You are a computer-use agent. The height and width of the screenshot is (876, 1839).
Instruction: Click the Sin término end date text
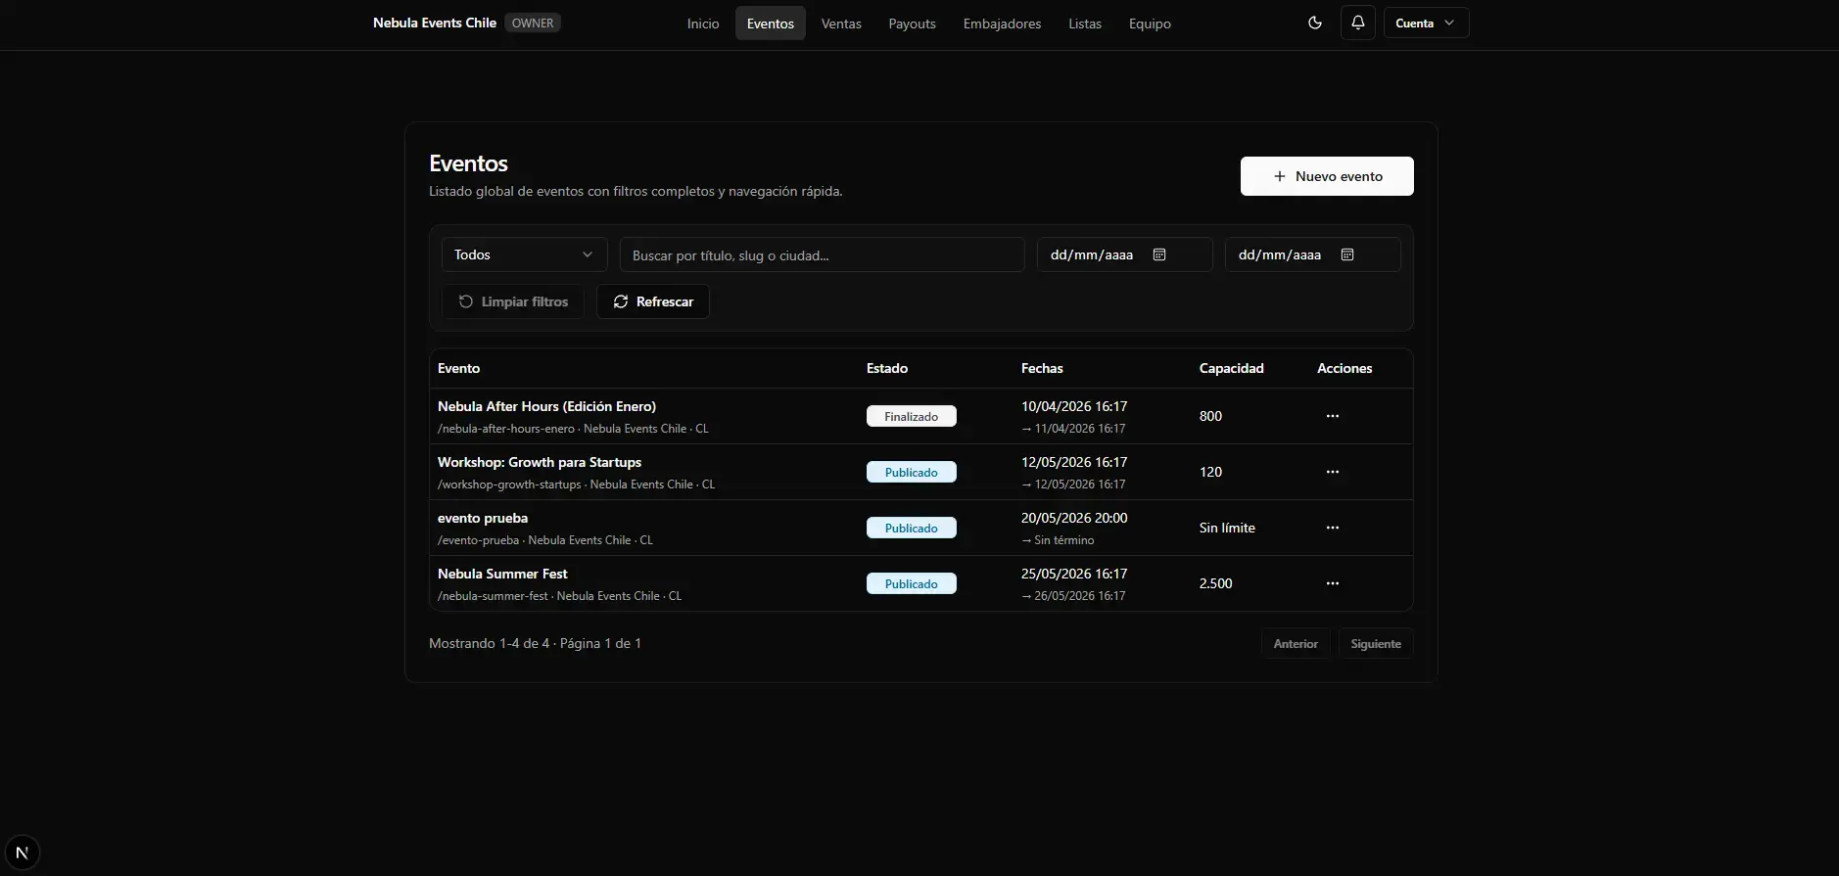[1064, 540]
